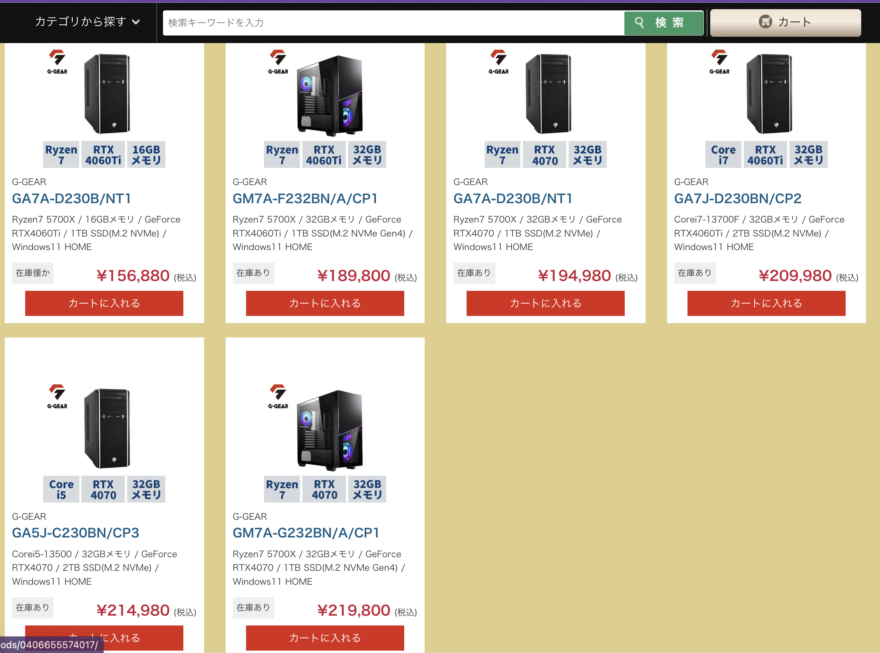
Task: Click the Ryzen7 5700X / 16GBメモリ description text
Action: pyautogui.click(x=96, y=233)
